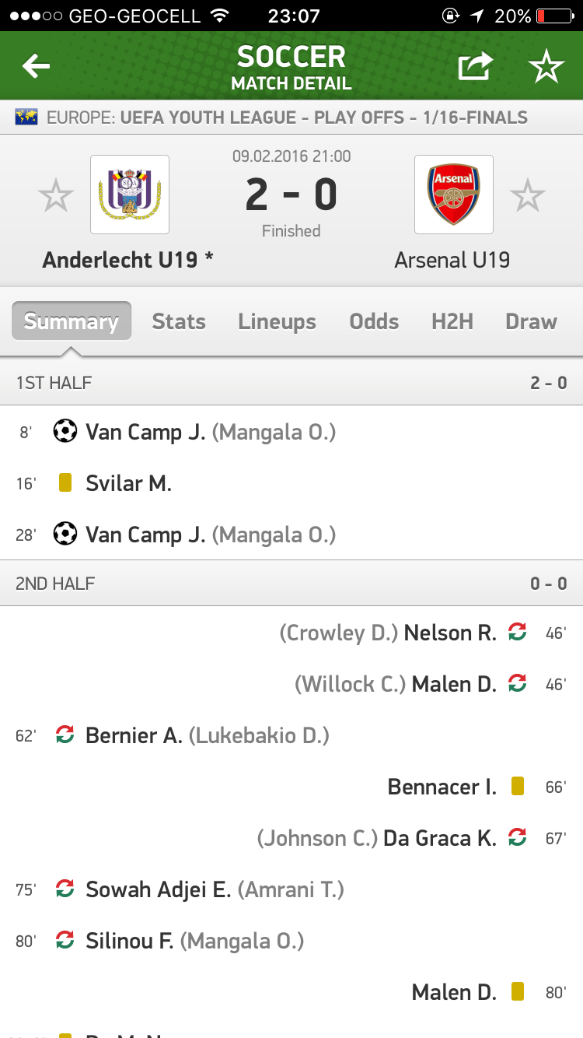Open the Draw tab
This screenshot has width=583, height=1038.
[531, 321]
